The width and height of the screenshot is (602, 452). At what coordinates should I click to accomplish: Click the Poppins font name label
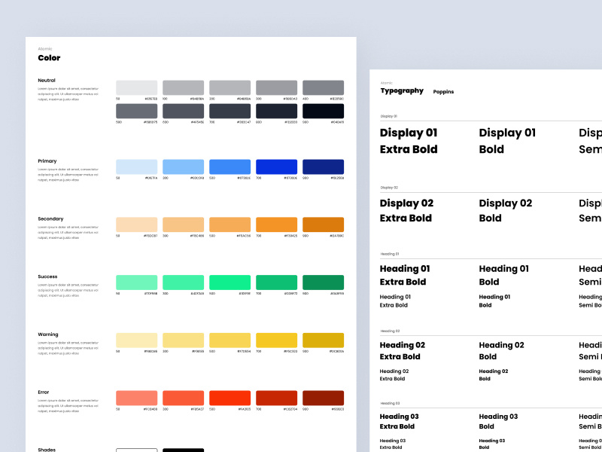coord(443,92)
